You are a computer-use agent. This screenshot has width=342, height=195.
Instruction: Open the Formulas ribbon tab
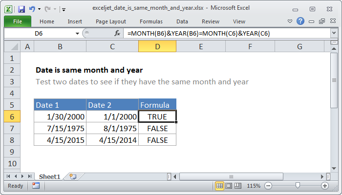(151, 21)
